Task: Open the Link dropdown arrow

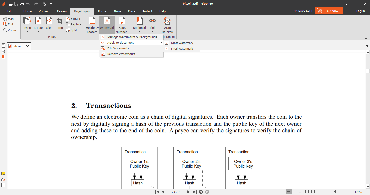Action: pos(153,32)
